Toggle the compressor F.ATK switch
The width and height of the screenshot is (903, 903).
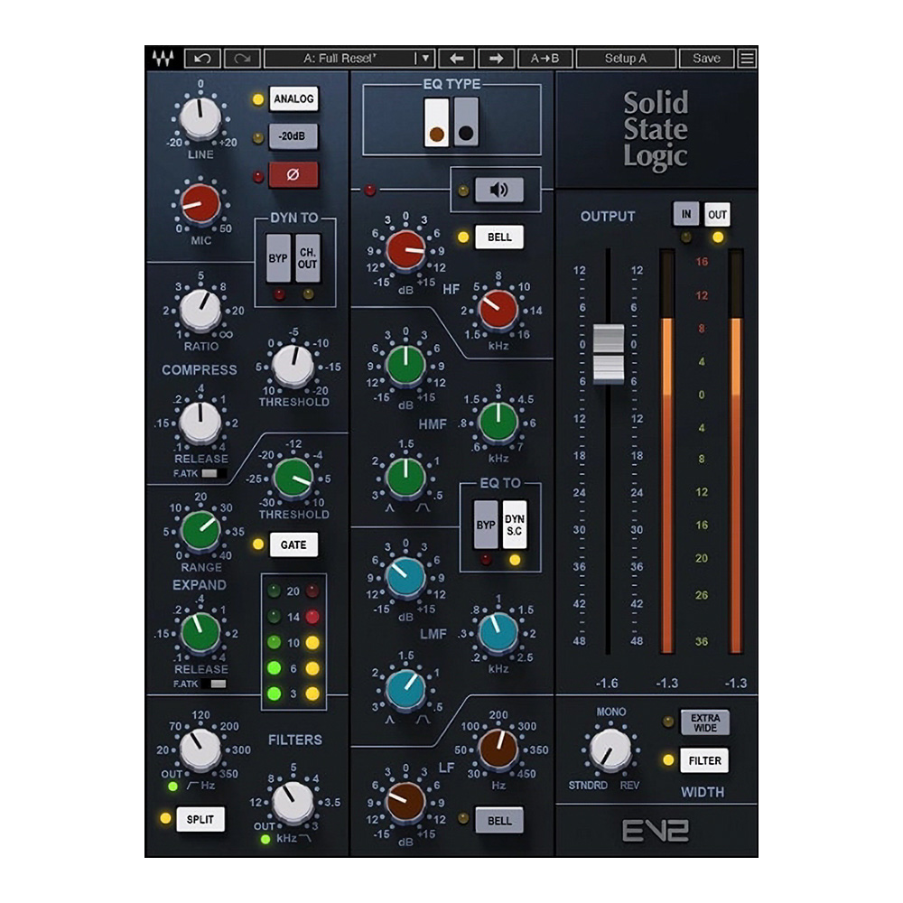pos(212,473)
